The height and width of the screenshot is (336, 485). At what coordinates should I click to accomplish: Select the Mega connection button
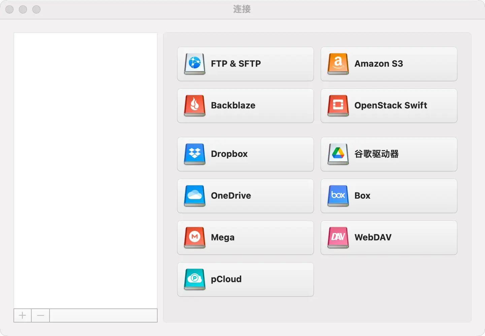(246, 238)
